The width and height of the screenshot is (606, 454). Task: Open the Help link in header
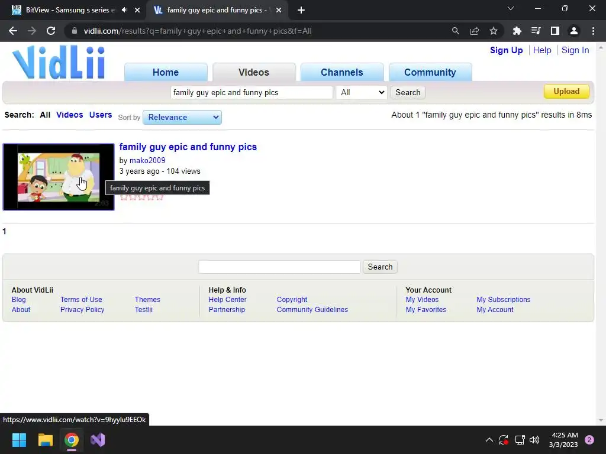(x=542, y=50)
